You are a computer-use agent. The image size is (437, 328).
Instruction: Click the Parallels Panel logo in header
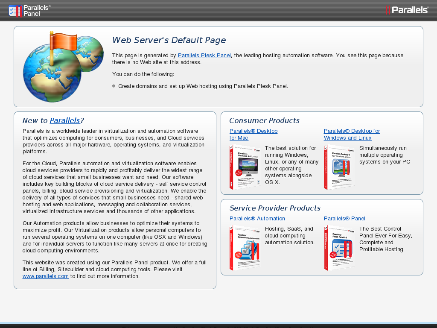point(29,11)
